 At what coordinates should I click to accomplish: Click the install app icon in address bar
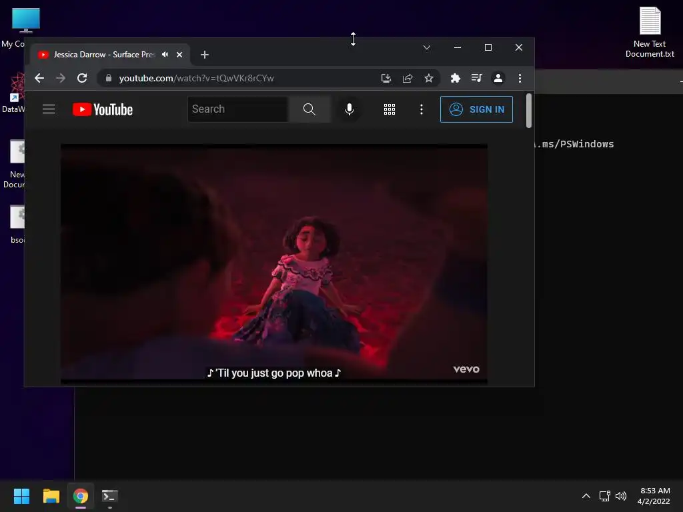[386, 78]
